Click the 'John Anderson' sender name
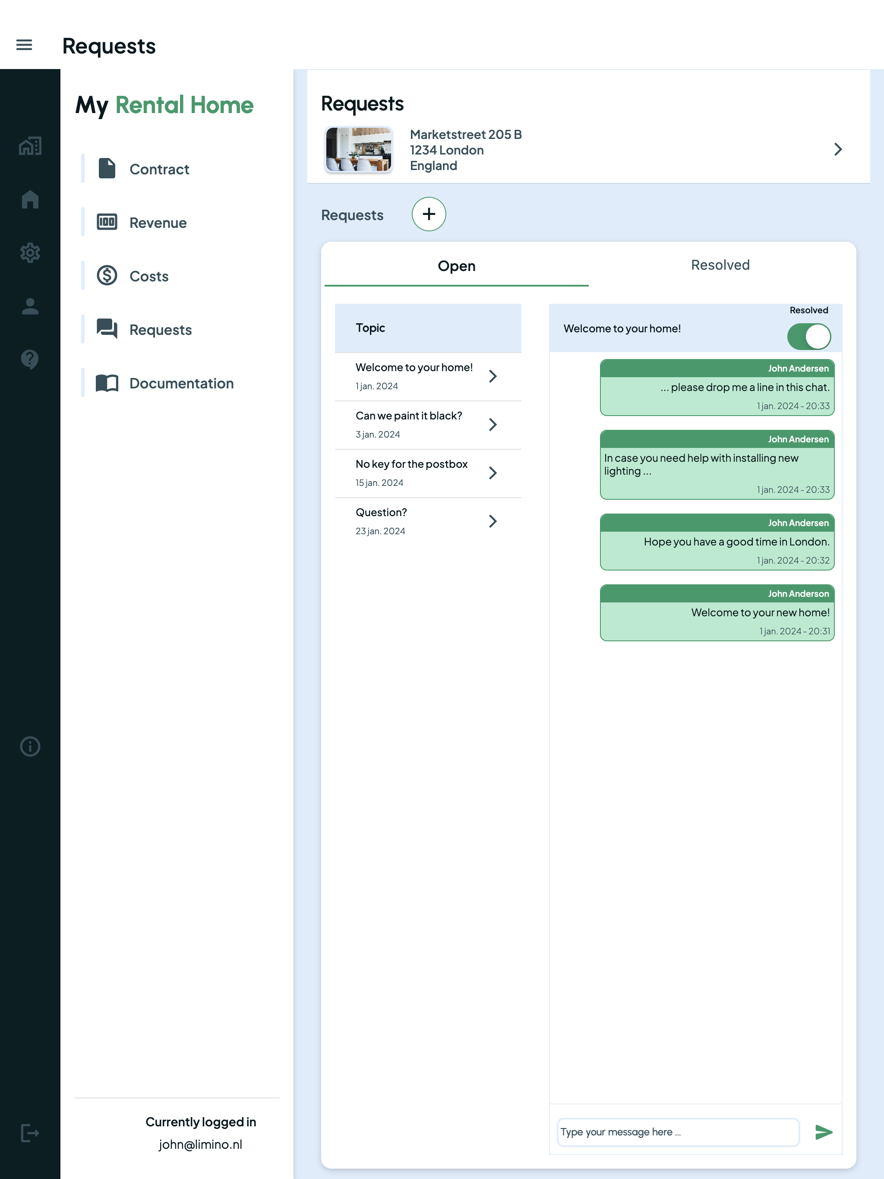This screenshot has width=884, height=1179. (x=798, y=594)
